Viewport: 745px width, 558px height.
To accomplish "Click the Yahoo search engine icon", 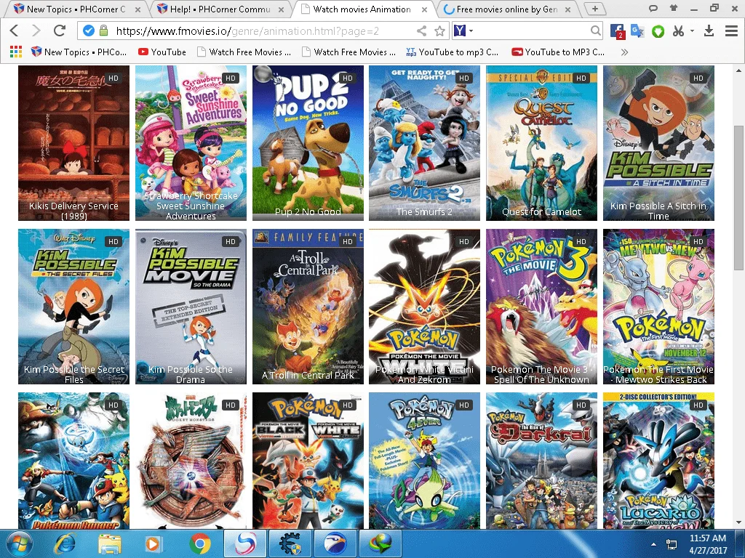I will (x=460, y=31).
